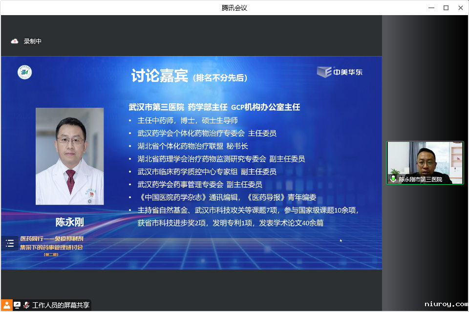Click the 讨论嘉宾 slide heading
The image size is (469, 312).
click(160, 76)
